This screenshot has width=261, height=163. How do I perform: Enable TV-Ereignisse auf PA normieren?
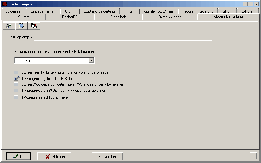(16, 97)
